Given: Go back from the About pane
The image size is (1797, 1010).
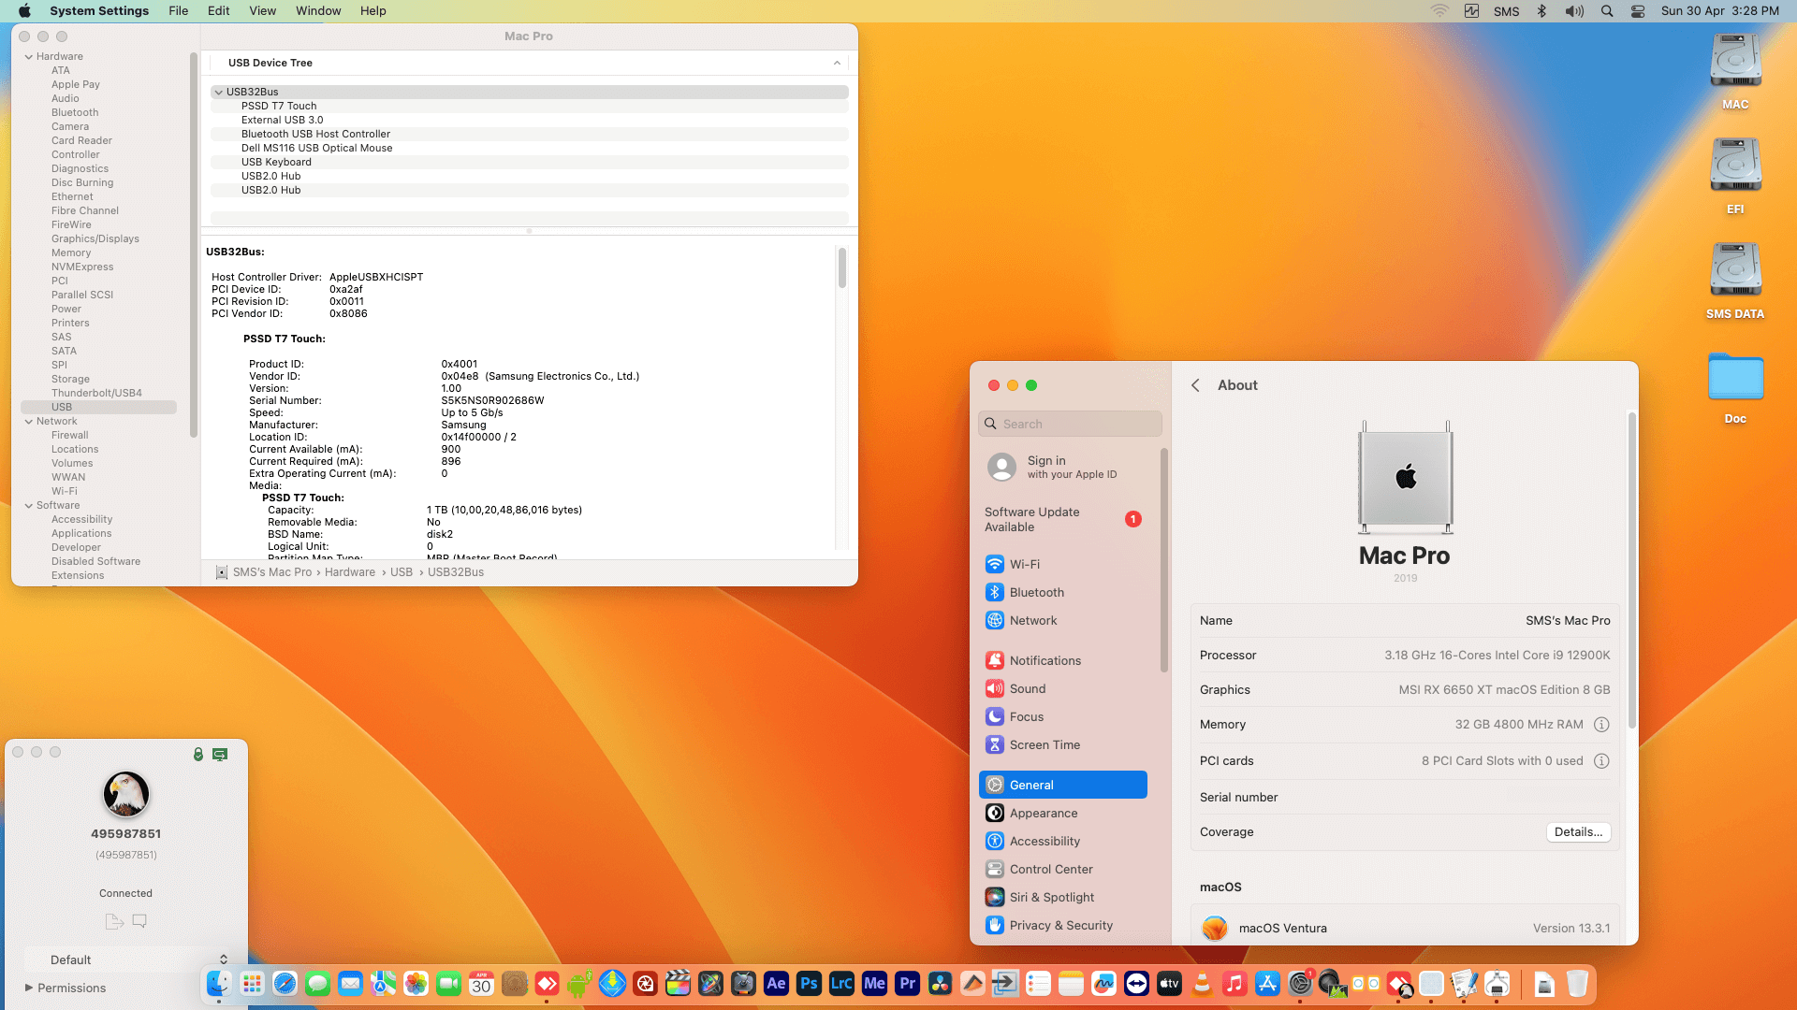Looking at the screenshot, I should click(x=1195, y=385).
